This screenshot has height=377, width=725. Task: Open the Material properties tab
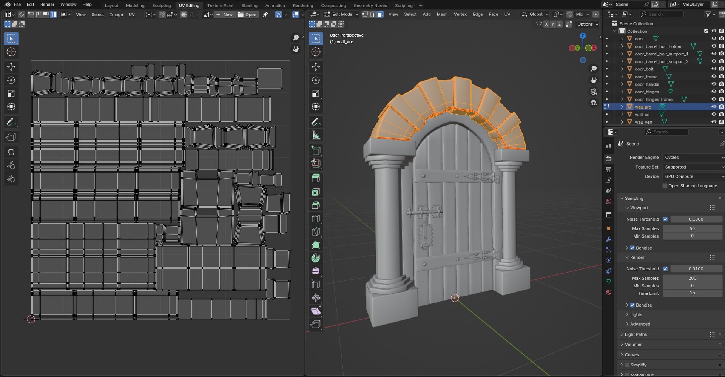(608, 292)
